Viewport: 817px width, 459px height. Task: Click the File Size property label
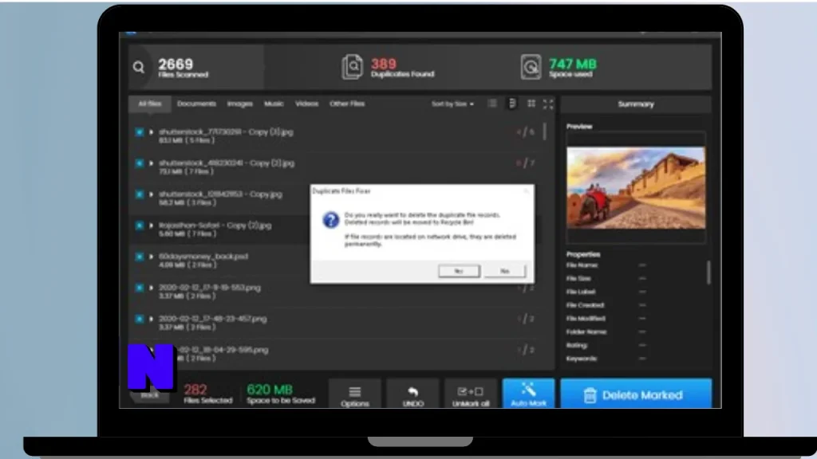[x=578, y=278]
